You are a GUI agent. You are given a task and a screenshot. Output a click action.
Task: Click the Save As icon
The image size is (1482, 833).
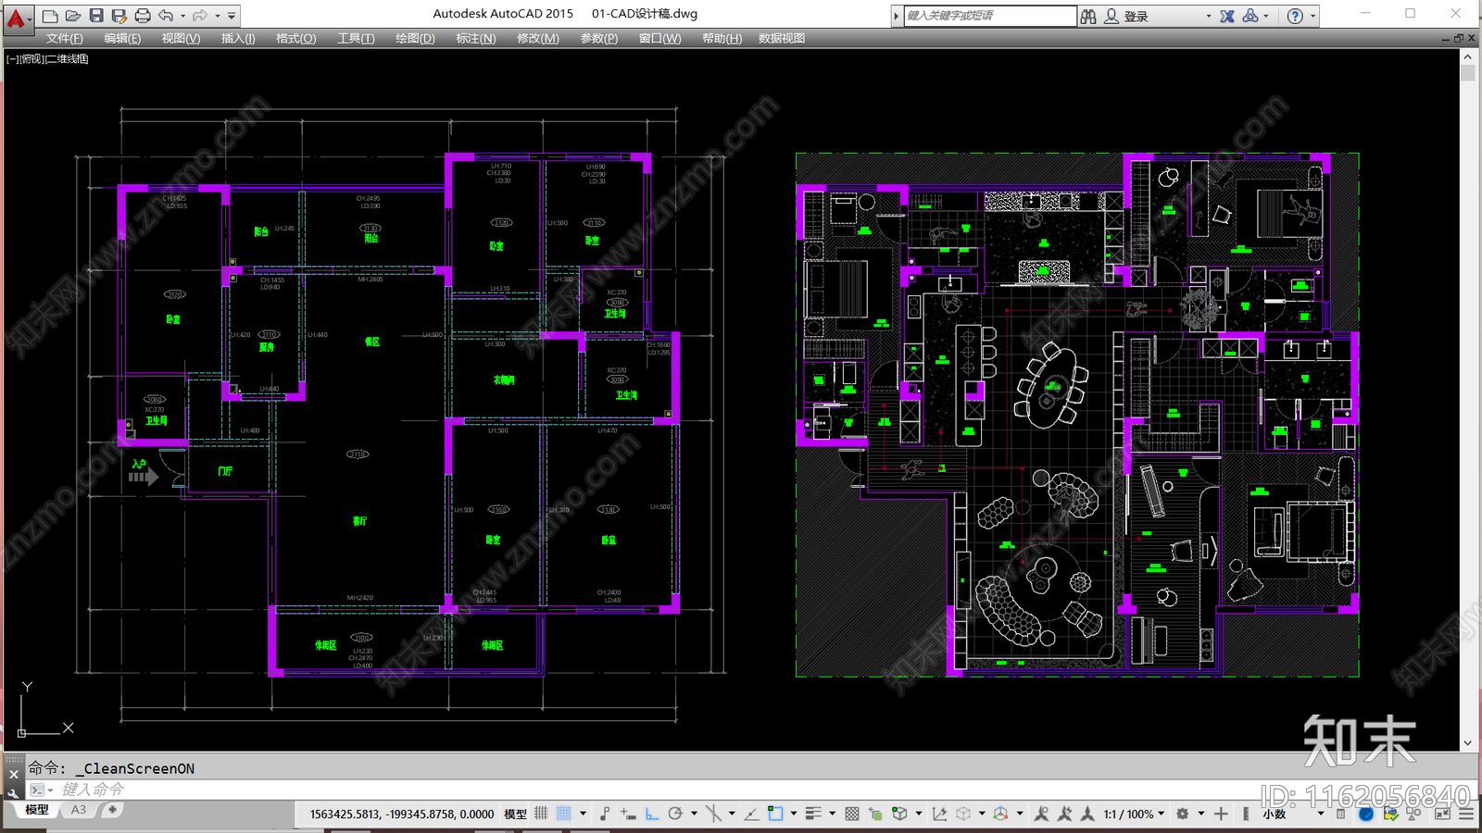coord(119,16)
